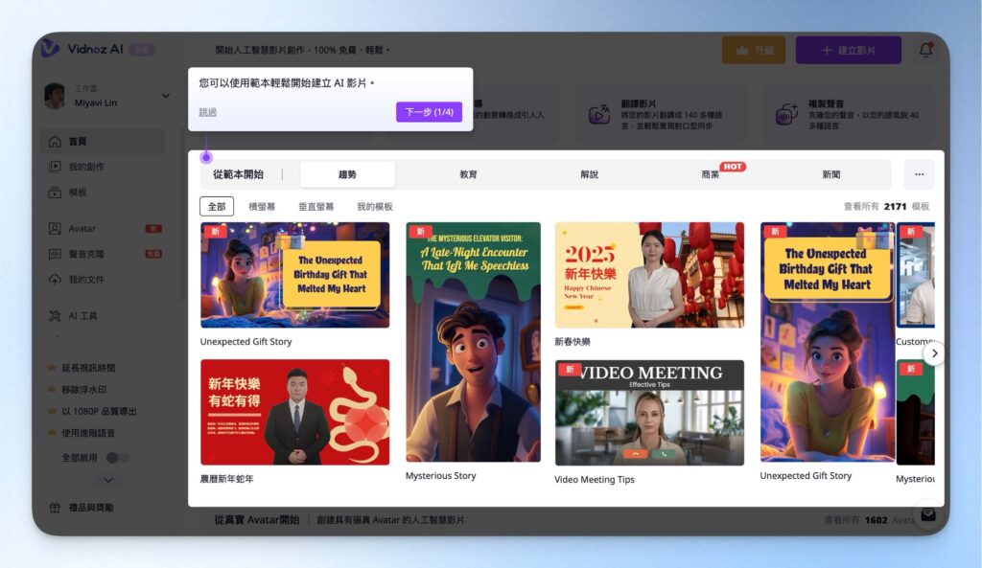Image resolution: width=982 pixels, height=568 pixels.
Task: Expand the Miyavi Lin workspace dropdown
Action: (165, 96)
